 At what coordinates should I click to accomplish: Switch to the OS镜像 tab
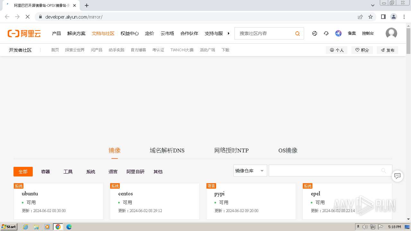tap(288, 150)
